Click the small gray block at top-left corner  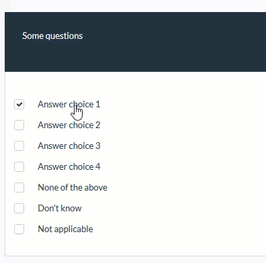[x=5, y=5]
